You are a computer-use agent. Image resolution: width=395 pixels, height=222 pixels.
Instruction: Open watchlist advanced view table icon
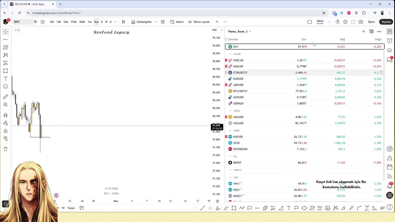pyautogui.click(x=372, y=31)
